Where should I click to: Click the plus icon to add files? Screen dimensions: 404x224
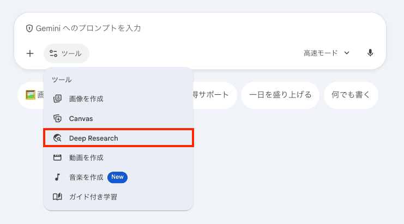pos(30,53)
